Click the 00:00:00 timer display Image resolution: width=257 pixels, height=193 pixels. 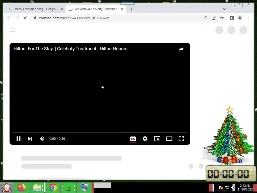[x=228, y=174]
